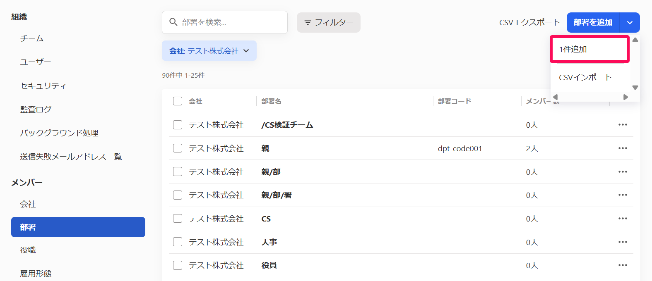Click department code dpt-code001
This screenshot has height=281, width=652.
point(460,148)
